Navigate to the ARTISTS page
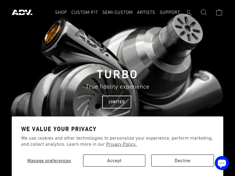 click(146, 12)
